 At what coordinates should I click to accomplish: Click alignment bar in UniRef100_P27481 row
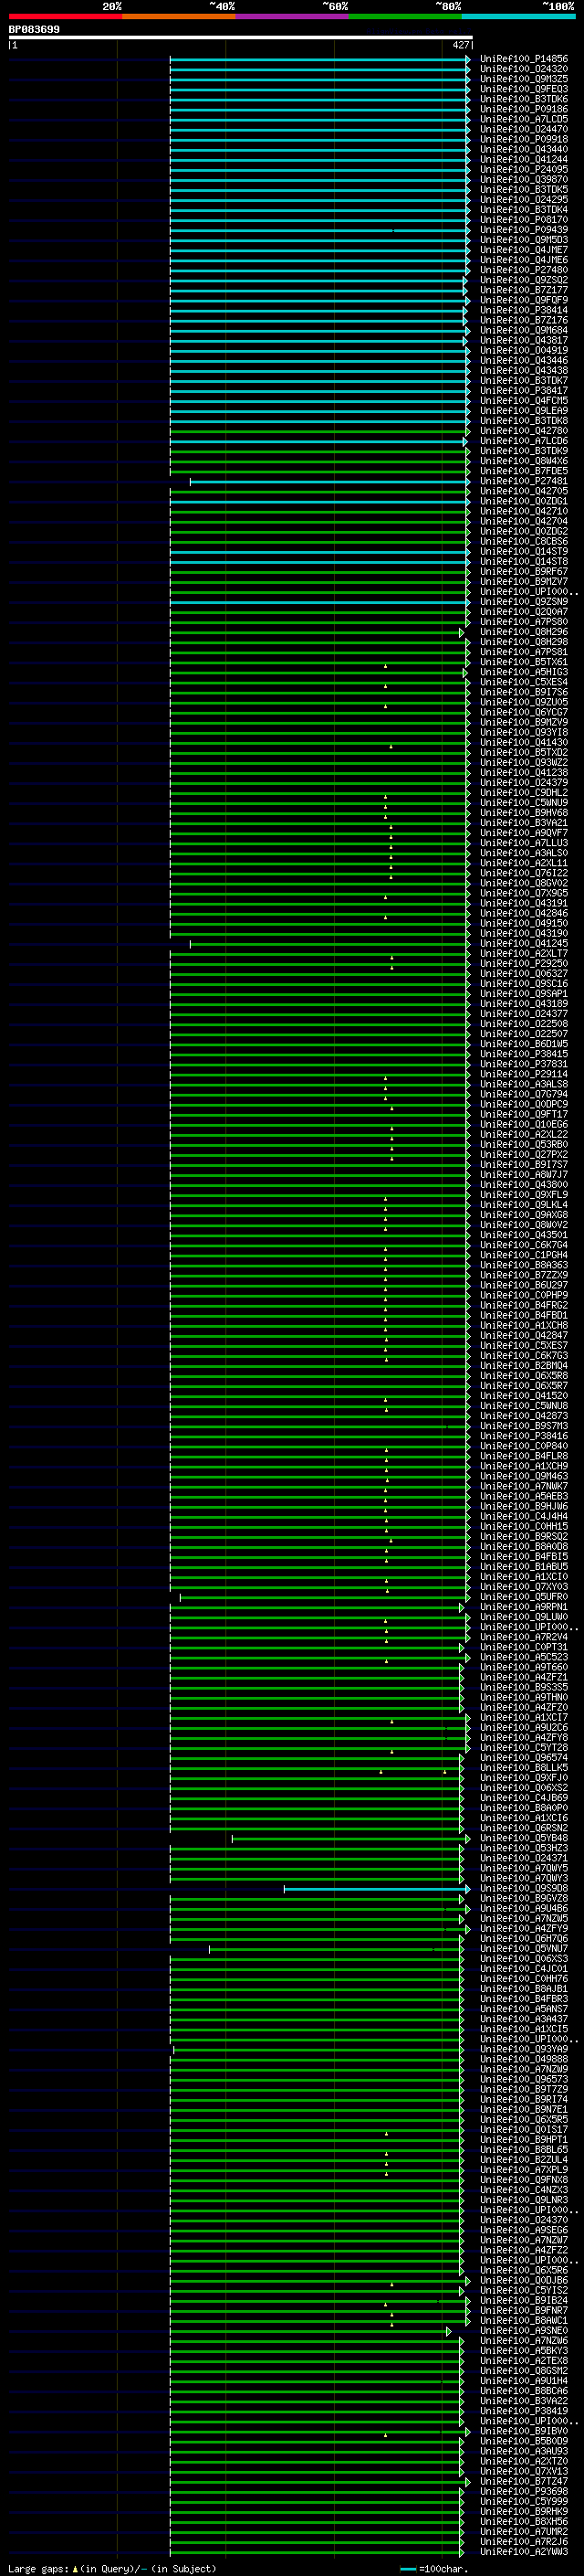pos(329,482)
